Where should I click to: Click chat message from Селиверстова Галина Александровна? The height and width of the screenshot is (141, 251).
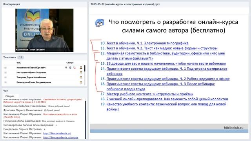[30, 125]
